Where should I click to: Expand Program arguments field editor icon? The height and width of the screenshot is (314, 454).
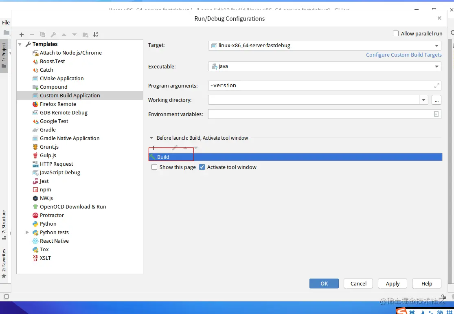pos(436,86)
